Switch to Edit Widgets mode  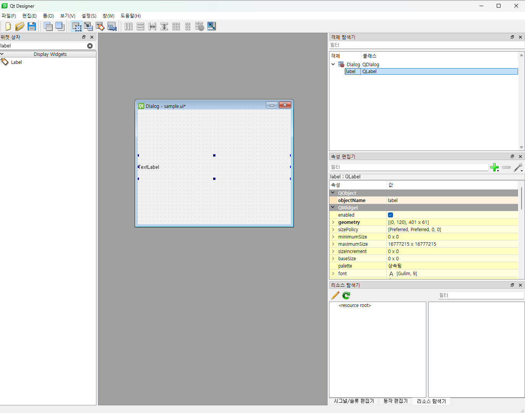pos(77,26)
